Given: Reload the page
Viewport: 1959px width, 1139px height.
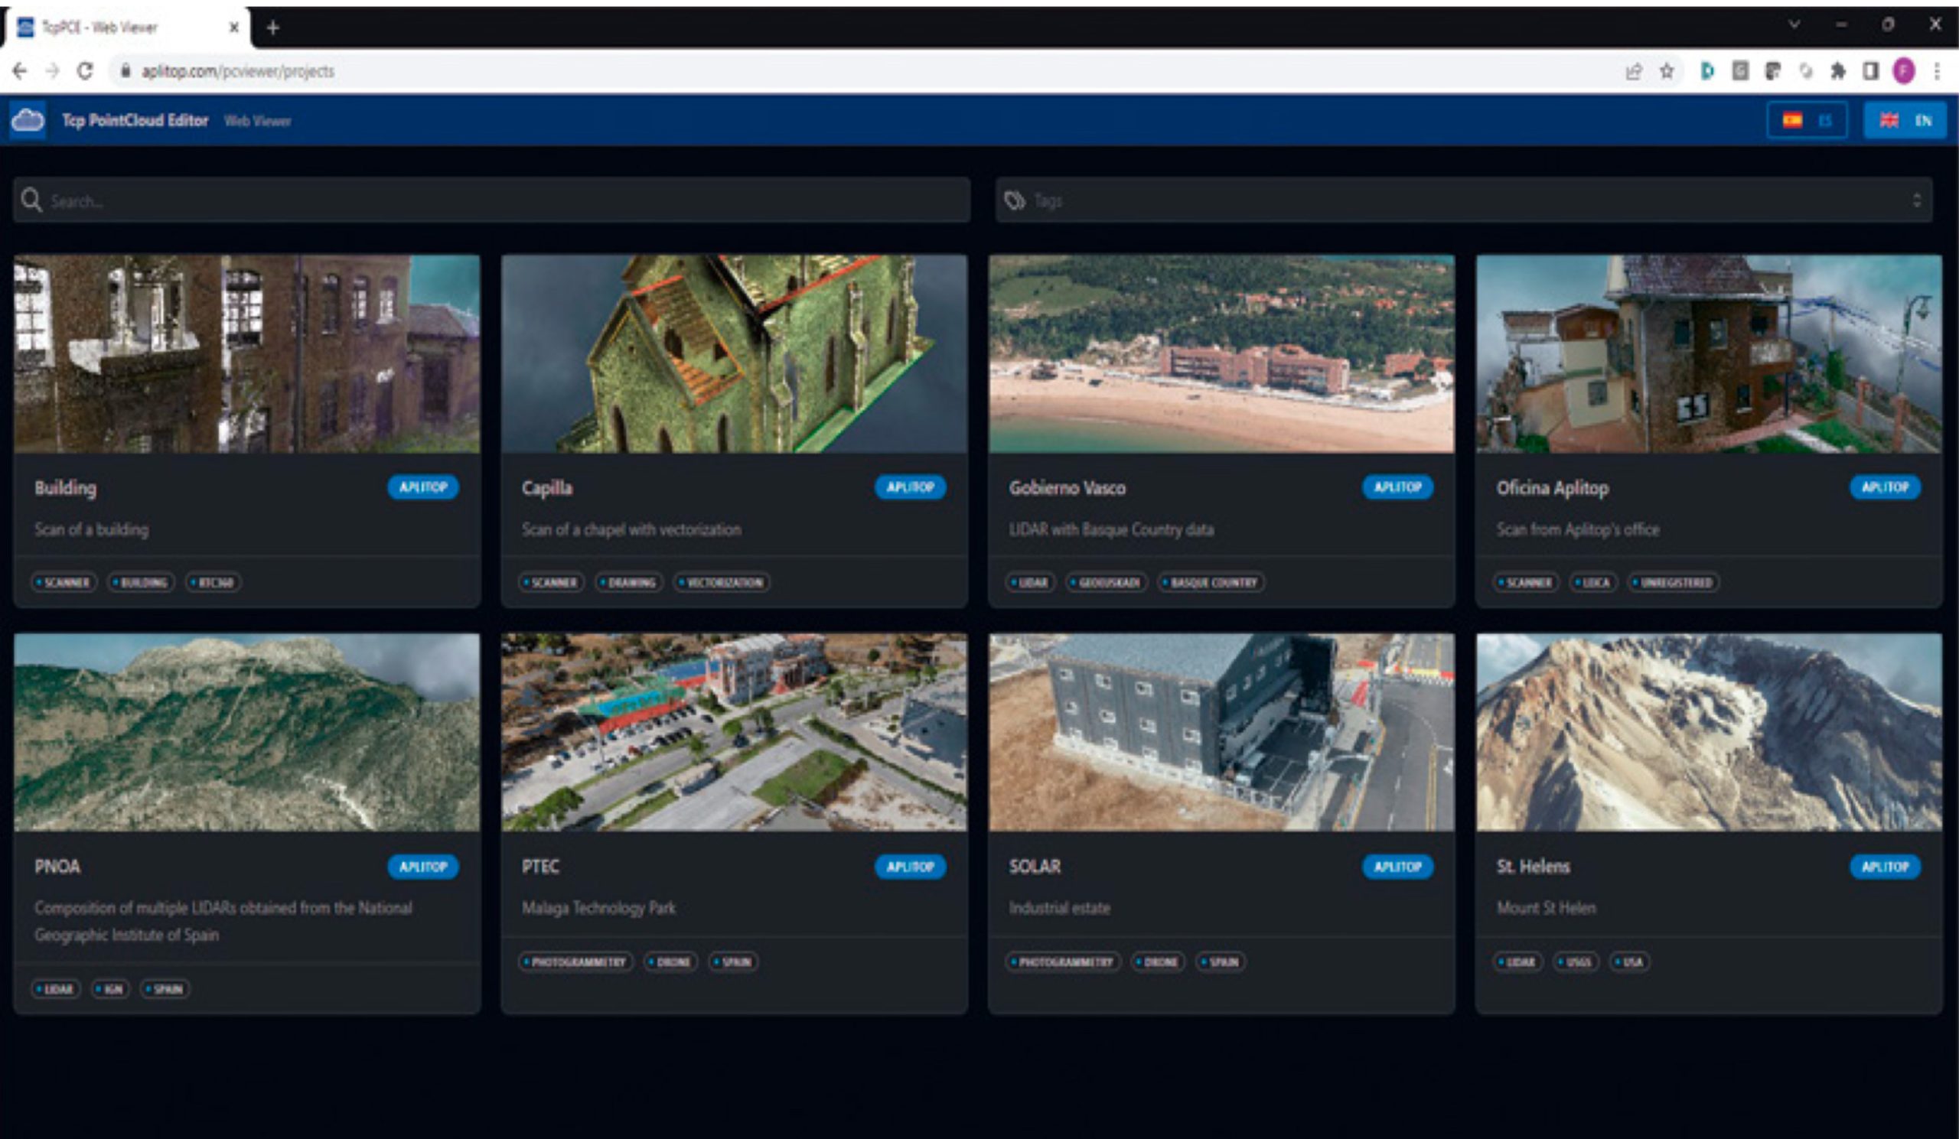Looking at the screenshot, I should pos(85,71).
